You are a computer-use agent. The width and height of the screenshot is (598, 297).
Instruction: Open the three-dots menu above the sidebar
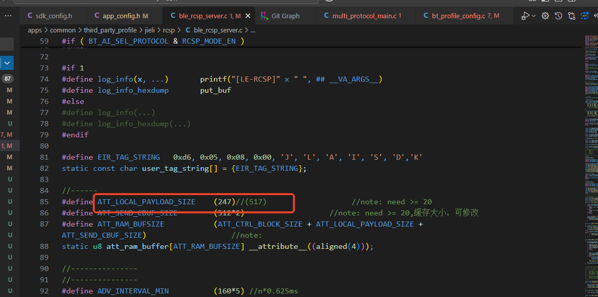coord(8,16)
